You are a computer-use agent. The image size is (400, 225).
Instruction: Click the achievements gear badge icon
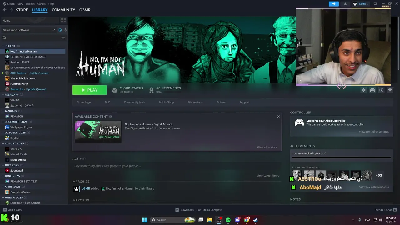coord(152,90)
